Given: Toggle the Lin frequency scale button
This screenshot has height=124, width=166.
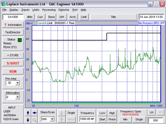Looking at the screenshot, I should [152, 113].
